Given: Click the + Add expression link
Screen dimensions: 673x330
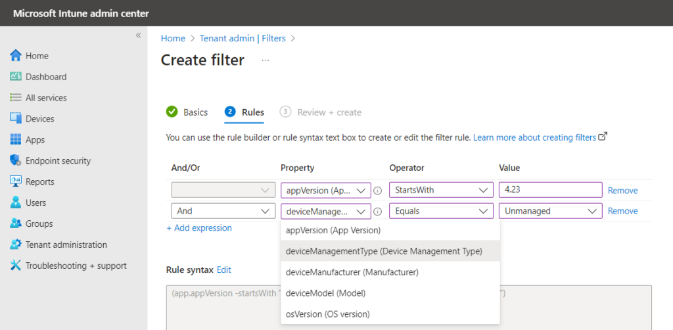Looking at the screenshot, I should (199, 228).
